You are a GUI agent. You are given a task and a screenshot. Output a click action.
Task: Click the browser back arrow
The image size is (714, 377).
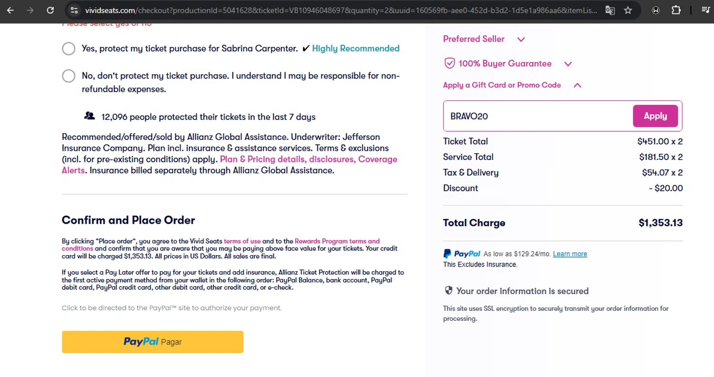(x=10, y=10)
